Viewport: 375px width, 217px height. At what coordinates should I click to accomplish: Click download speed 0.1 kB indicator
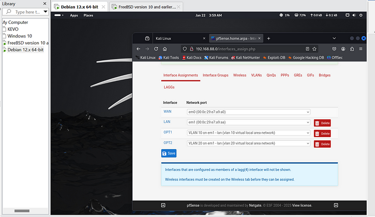(x=331, y=15)
